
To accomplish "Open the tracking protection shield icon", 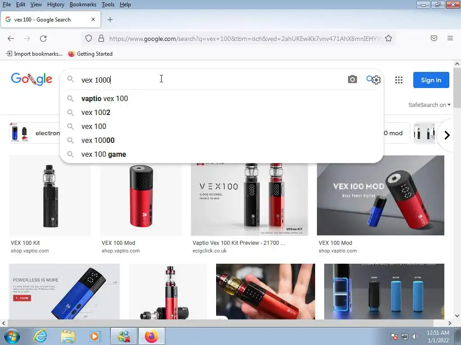I will pyautogui.click(x=89, y=39).
